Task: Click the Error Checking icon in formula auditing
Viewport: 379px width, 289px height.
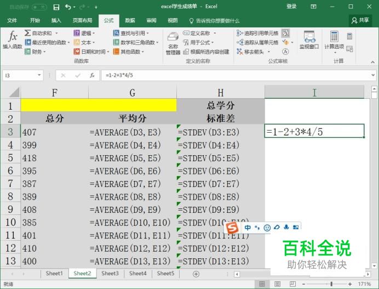Action: tap(285, 42)
